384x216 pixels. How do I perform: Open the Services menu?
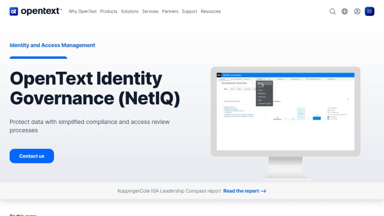[150, 11]
